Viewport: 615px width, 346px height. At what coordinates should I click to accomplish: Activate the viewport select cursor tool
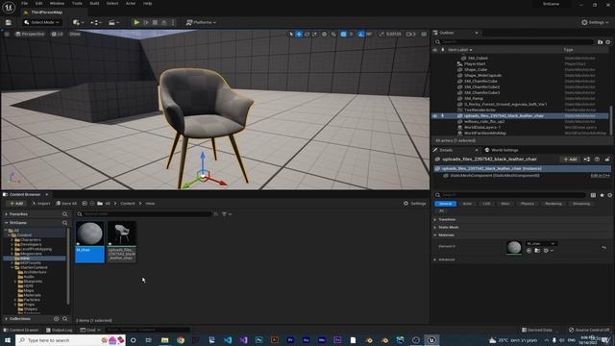(290, 35)
